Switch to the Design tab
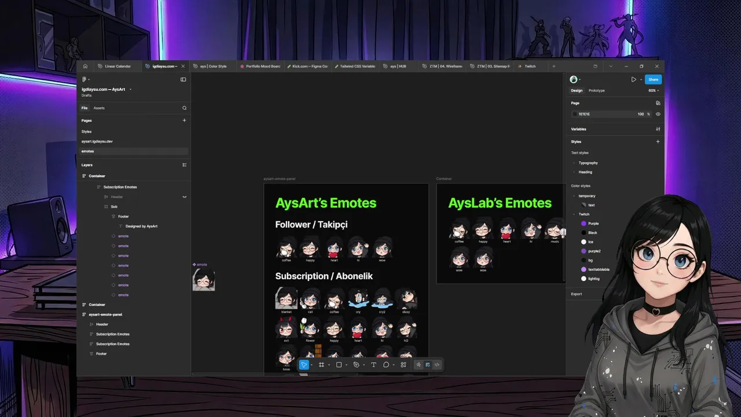The image size is (741, 417). [577, 90]
